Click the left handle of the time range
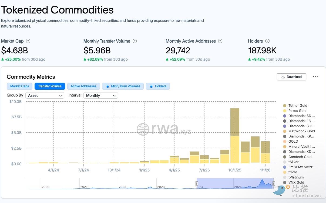The height and width of the screenshot is (203, 326). pyautogui.click(x=197, y=183)
